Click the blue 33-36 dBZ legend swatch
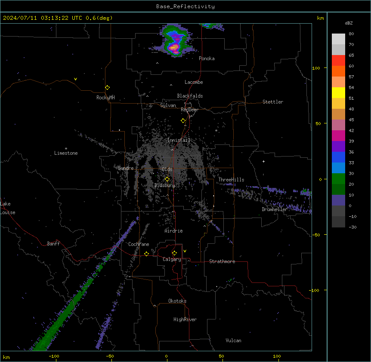The width and height of the screenshot is (371, 362). point(338,157)
